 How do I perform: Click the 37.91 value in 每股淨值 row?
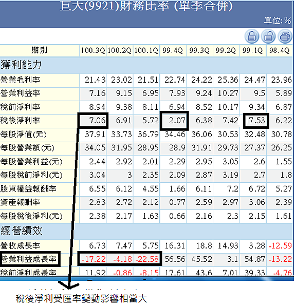(x=95, y=134)
